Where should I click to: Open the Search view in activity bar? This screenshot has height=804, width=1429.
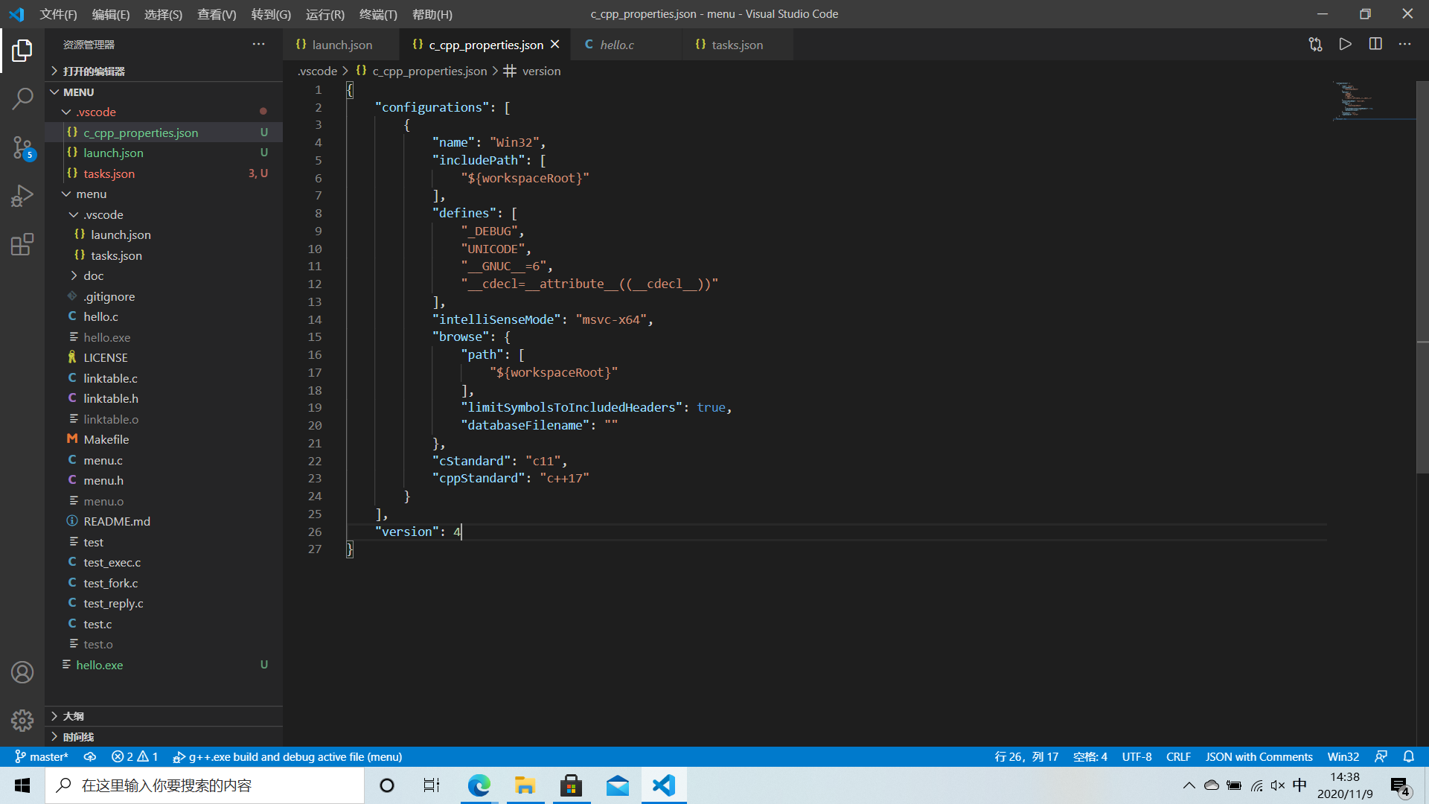[x=22, y=98]
